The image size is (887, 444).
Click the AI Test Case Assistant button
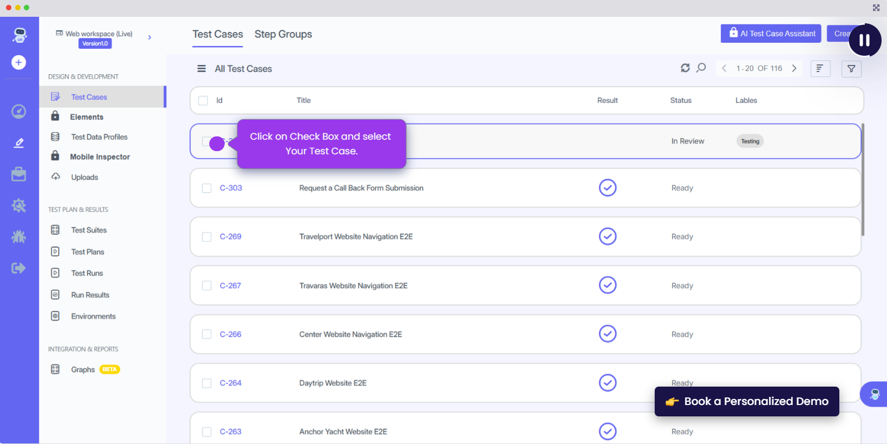[x=771, y=34]
